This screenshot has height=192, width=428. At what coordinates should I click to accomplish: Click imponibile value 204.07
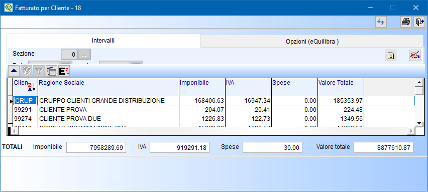pos(202,110)
